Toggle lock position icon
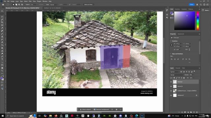Screen dimensions: 211x118 pos(179,78)
